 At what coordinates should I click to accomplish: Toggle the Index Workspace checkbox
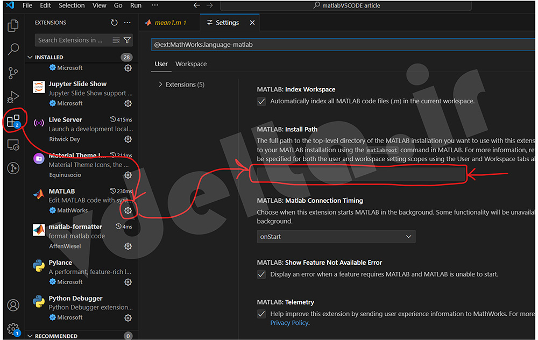point(261,102)
